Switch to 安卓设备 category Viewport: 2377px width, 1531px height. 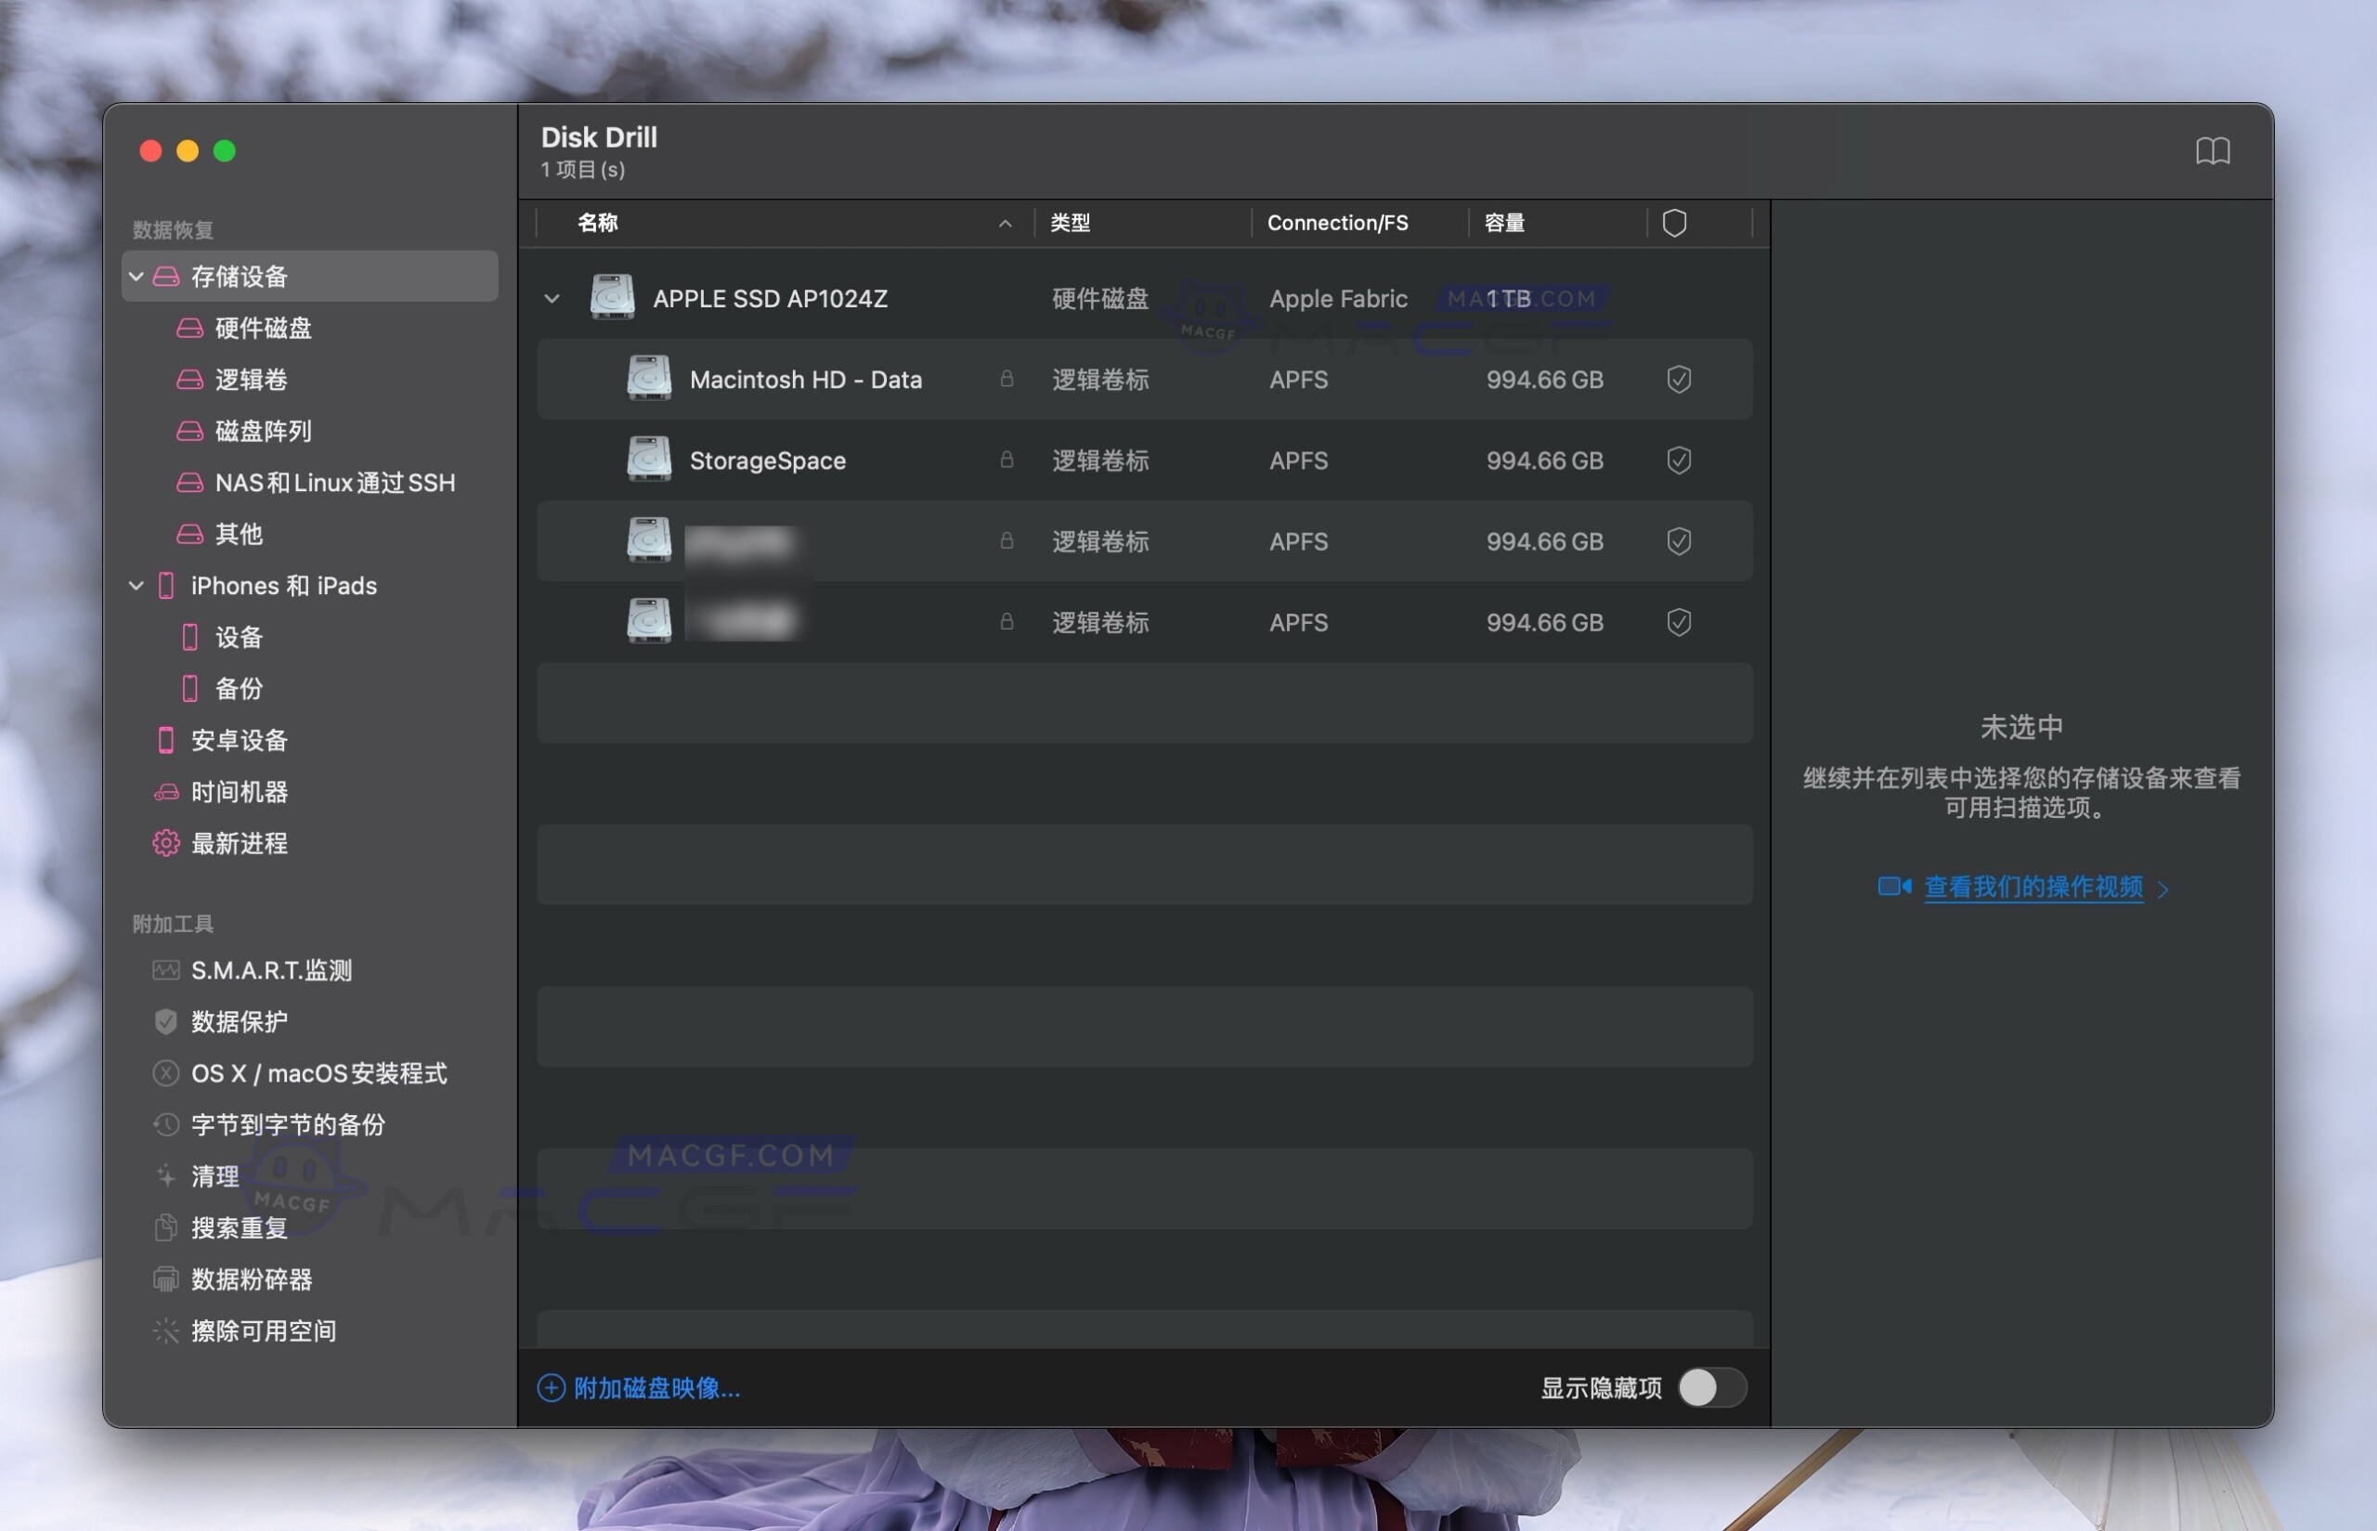pos(240,740)
